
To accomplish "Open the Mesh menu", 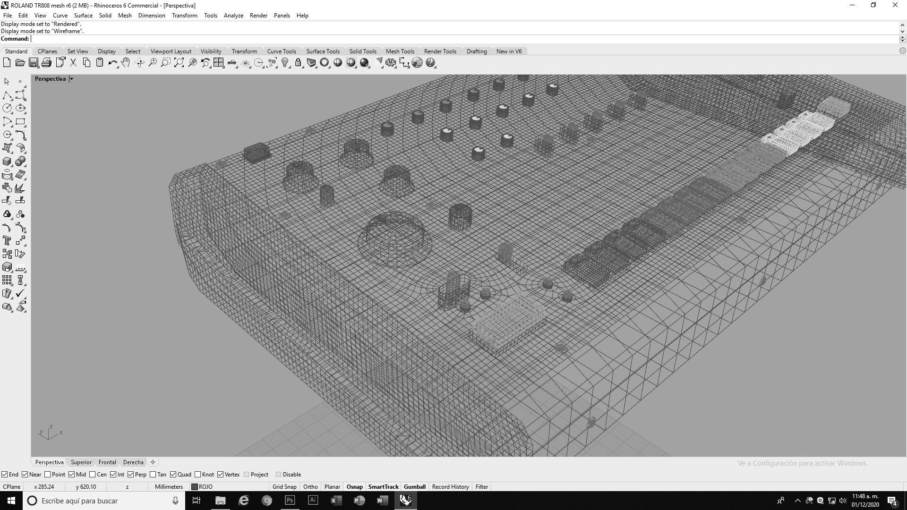I will point(125,16).
